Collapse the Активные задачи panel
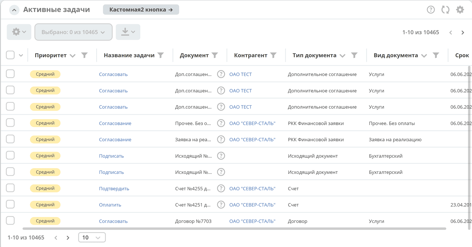The width and height of the screenshot is (472, 247). (x=14, y=10)
